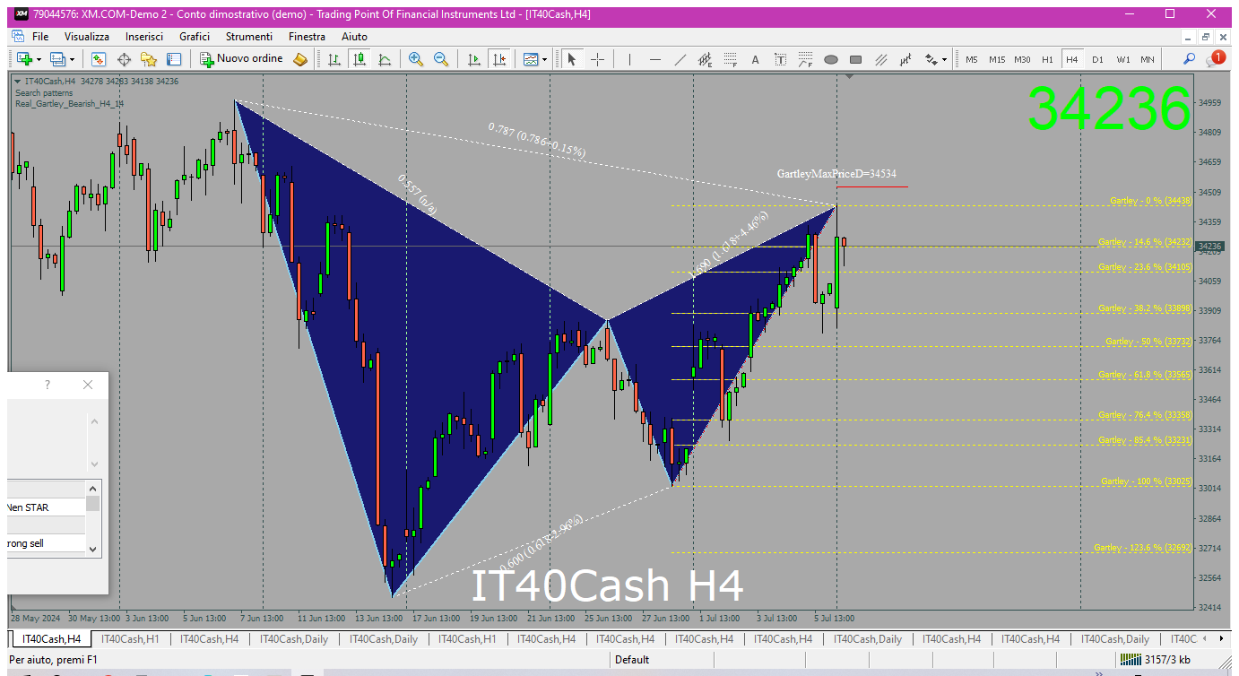The width and height of the screenshot is (1239, 676).
Task: Switch timeframe to MN
Action: coord(1148,59)
